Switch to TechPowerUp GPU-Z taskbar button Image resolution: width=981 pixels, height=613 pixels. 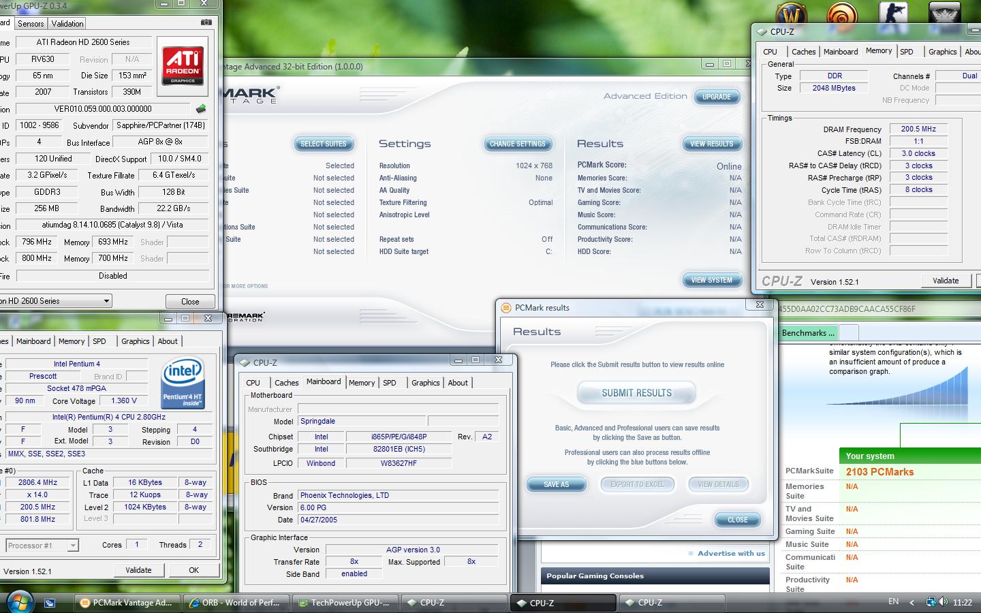345,603
